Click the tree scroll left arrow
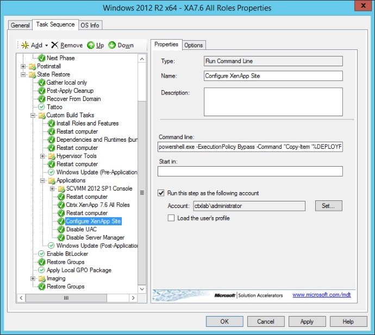This screenshot has height=335, width=375. point(21,298)
